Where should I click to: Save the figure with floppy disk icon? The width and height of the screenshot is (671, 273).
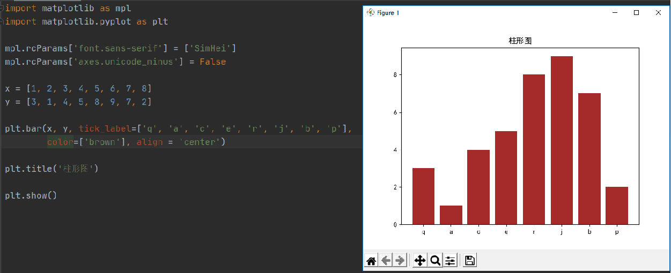(x=470, y=261)
